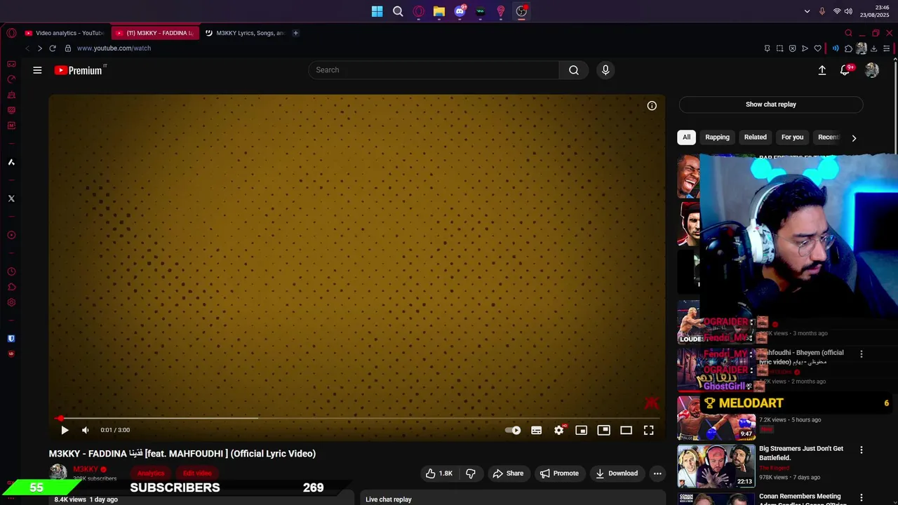Open Discord from taskbar

click(460, 11)
